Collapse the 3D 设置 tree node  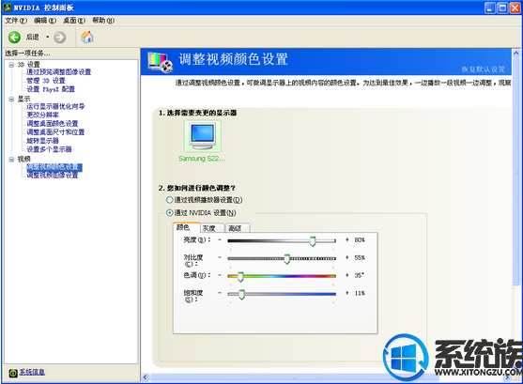point(11,65)
